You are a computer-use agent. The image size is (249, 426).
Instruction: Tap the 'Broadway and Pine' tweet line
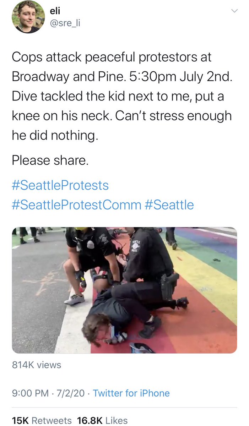click(x=122, y=77)
